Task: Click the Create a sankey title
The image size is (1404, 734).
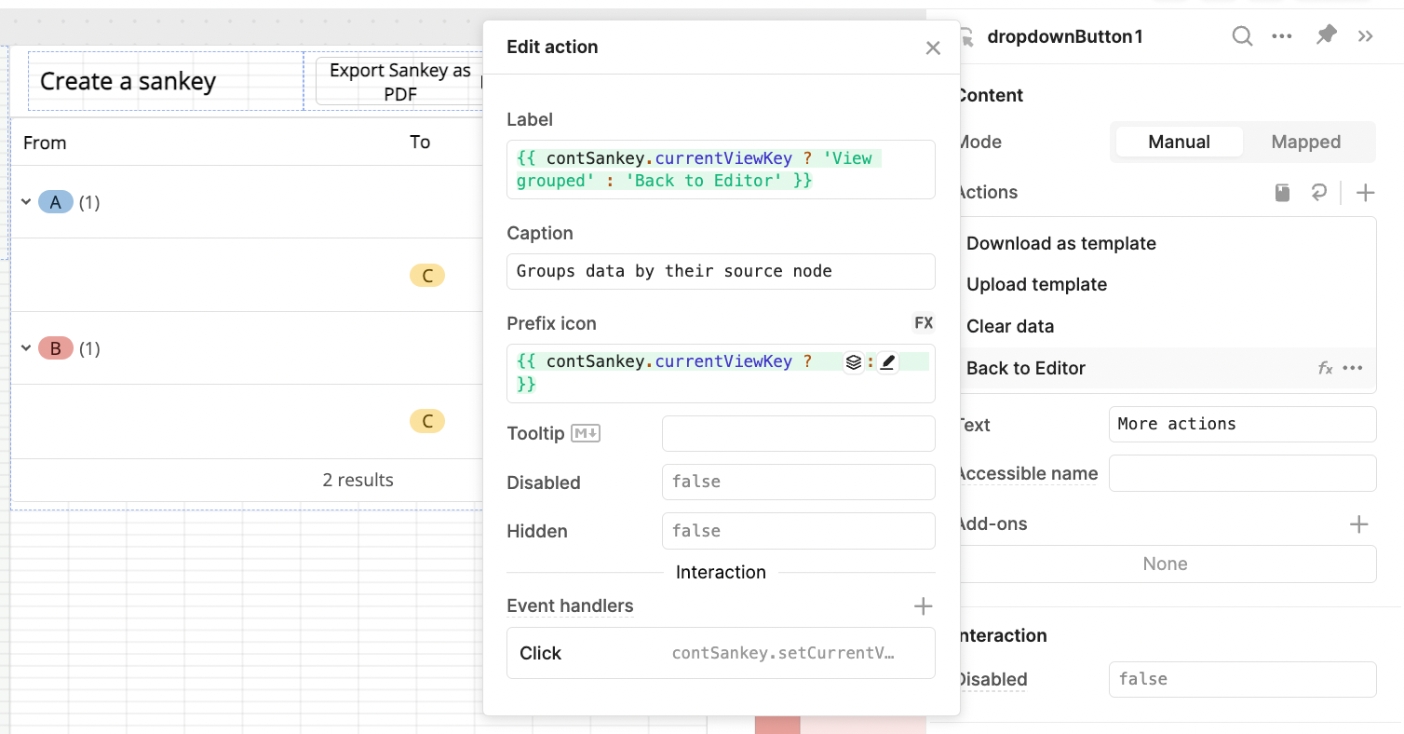Action: 128,81
